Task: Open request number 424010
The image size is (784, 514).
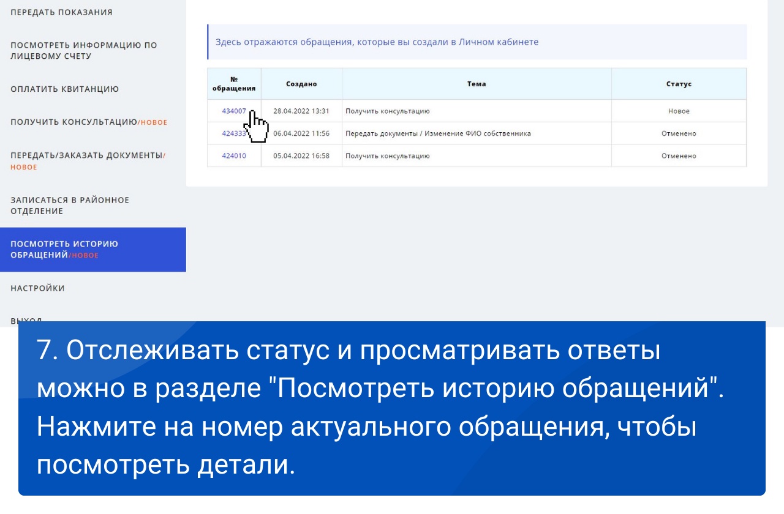Action: click(x=234, y=155)
